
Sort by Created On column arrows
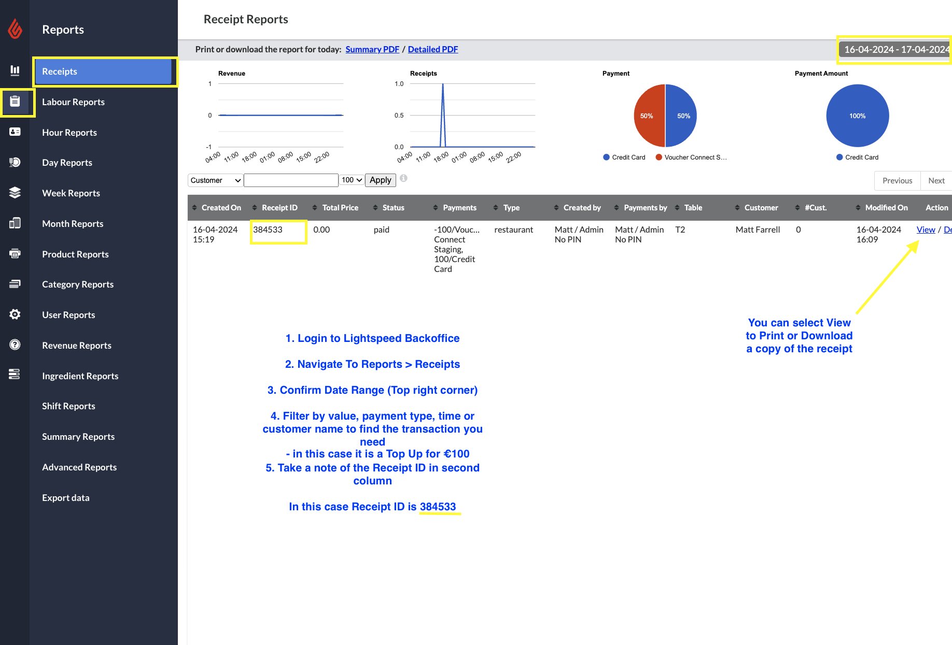coord(194,208)
